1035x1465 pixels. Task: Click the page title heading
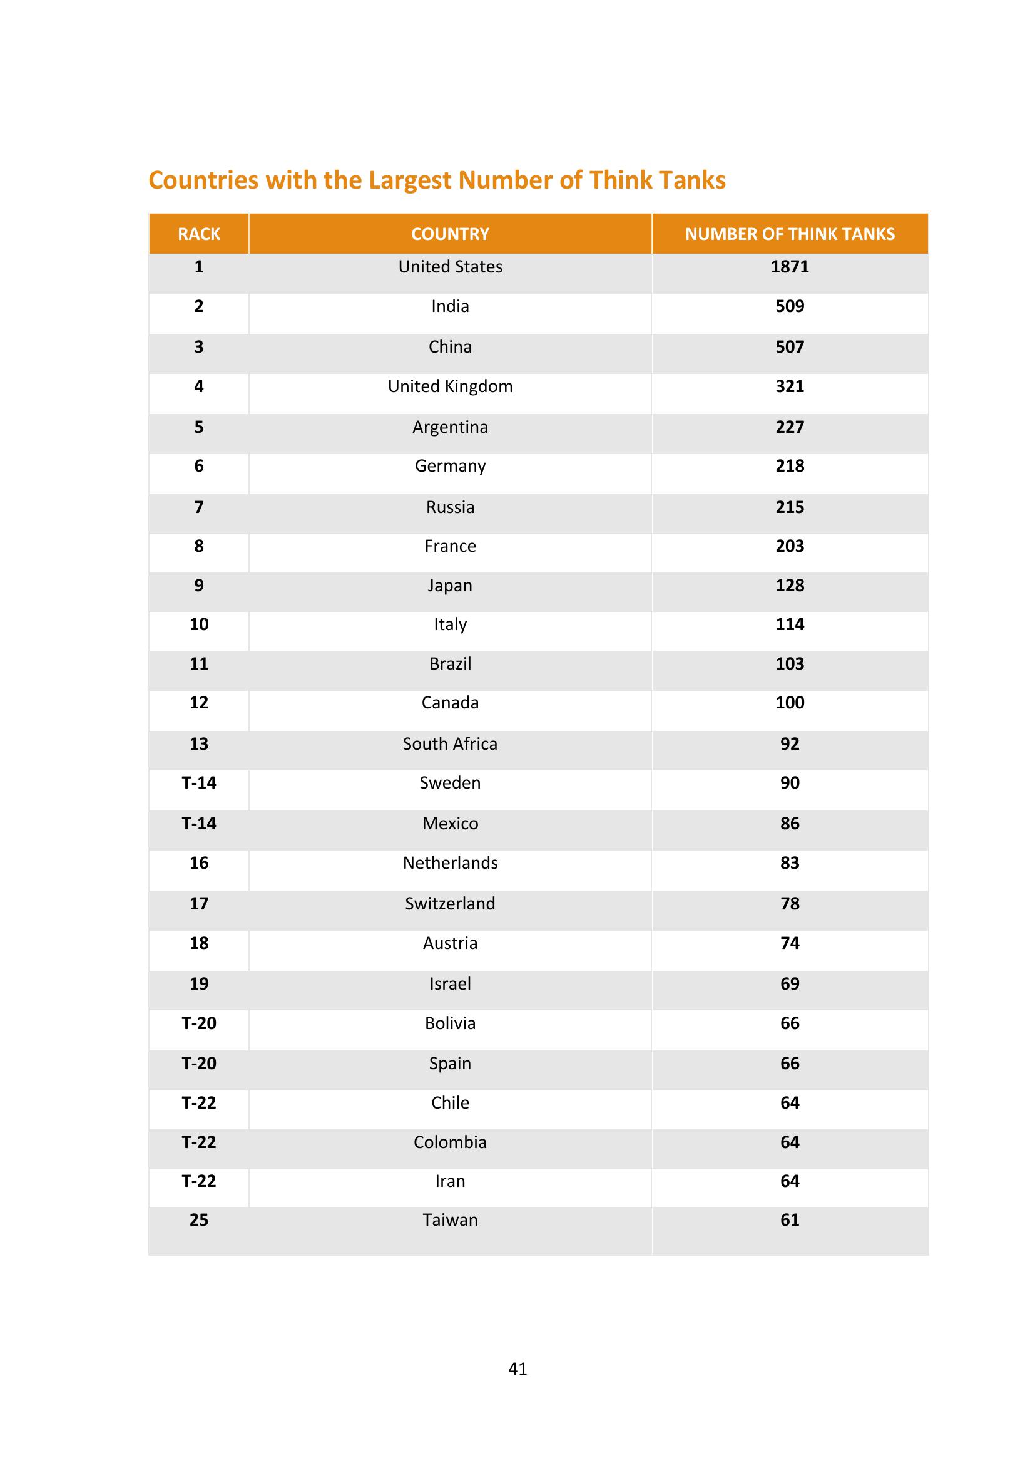(437, 180)
